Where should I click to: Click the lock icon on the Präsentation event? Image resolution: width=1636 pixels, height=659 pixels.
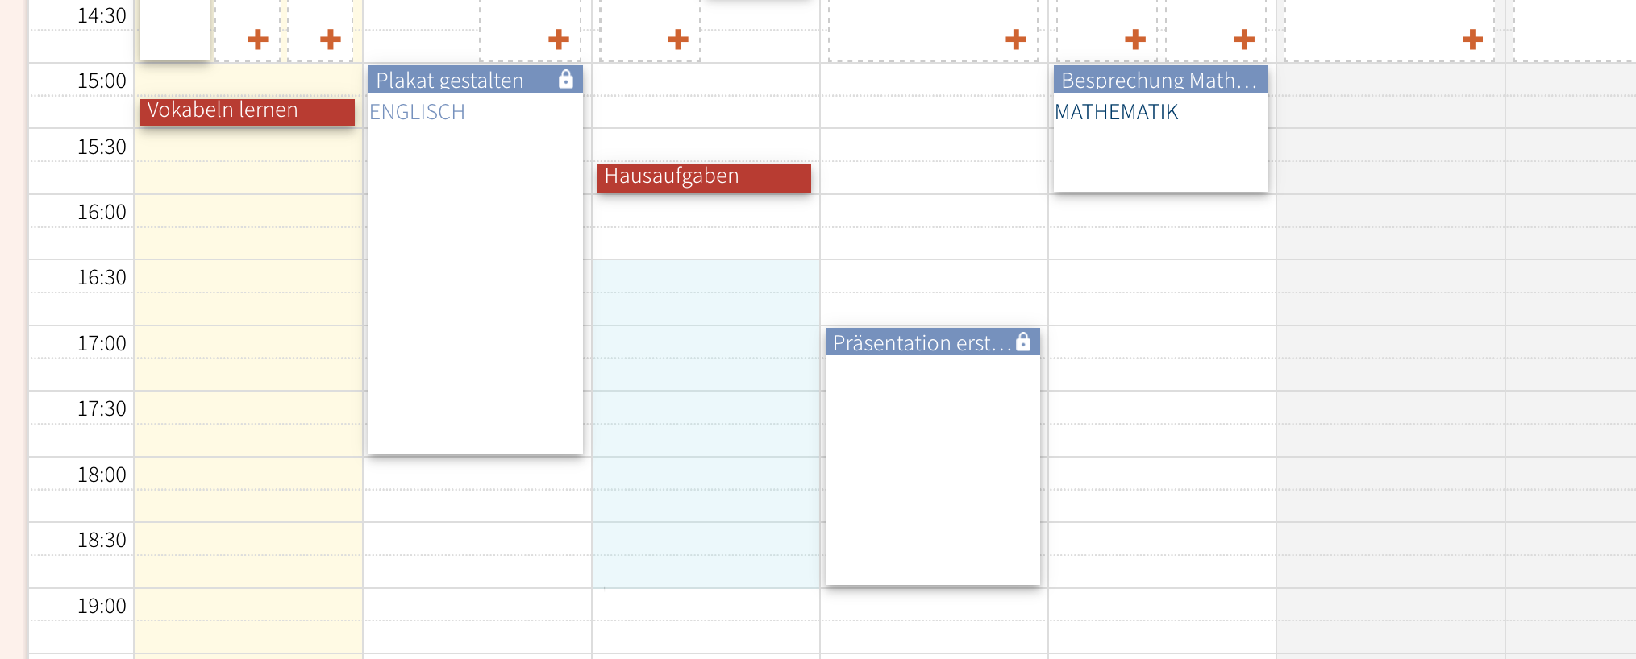click(x=1023, y=342)
